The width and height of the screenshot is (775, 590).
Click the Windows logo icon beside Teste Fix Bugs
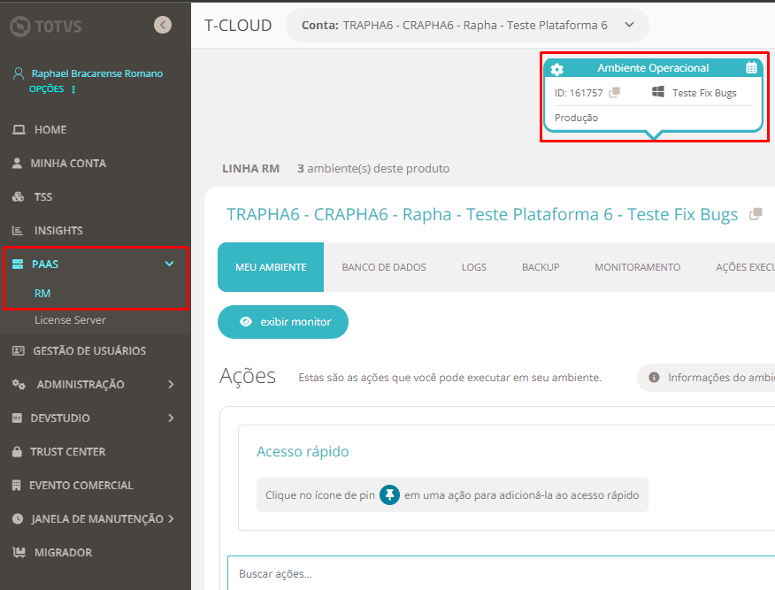point(658,92)
